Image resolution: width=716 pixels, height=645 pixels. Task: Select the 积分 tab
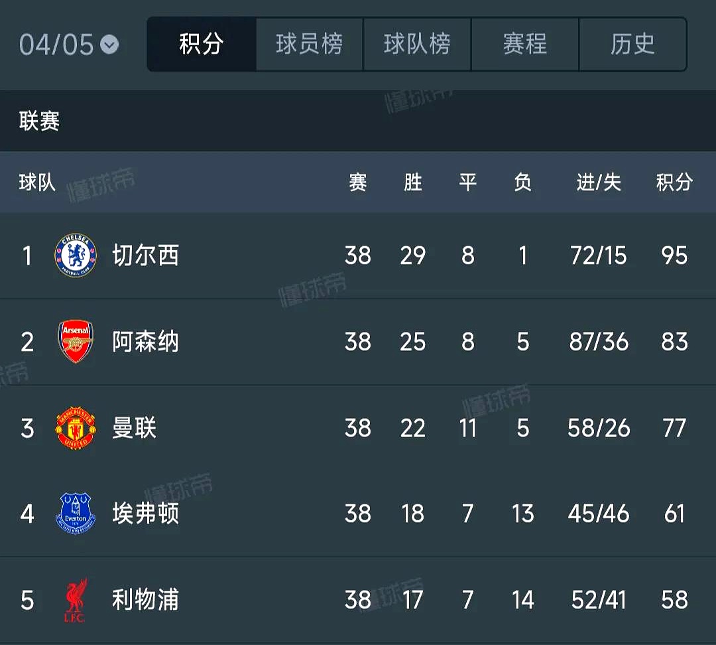click(x=202, y=44)
